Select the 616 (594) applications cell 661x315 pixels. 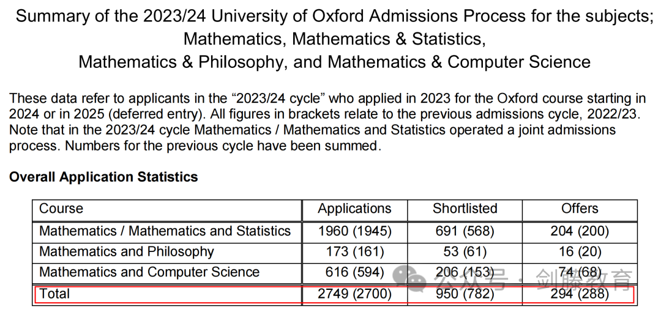pyautogui.click(x=354, y=272)
